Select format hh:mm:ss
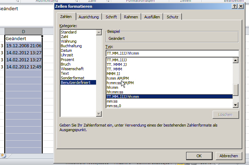Viewport: 249px width, 165px height. [x=170, y=92]
